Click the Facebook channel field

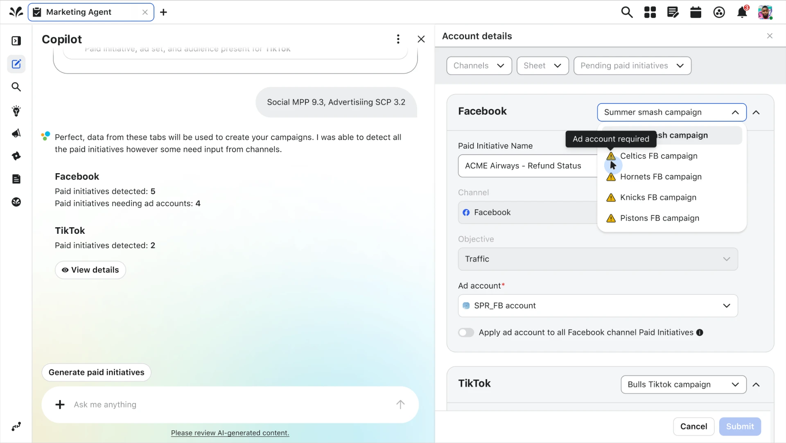click(528, 212)
